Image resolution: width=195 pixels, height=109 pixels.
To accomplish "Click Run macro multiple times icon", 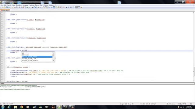I will (71, 7).
